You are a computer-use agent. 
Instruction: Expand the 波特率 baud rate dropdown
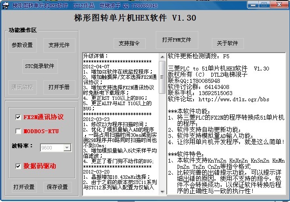tap(66, 148)
